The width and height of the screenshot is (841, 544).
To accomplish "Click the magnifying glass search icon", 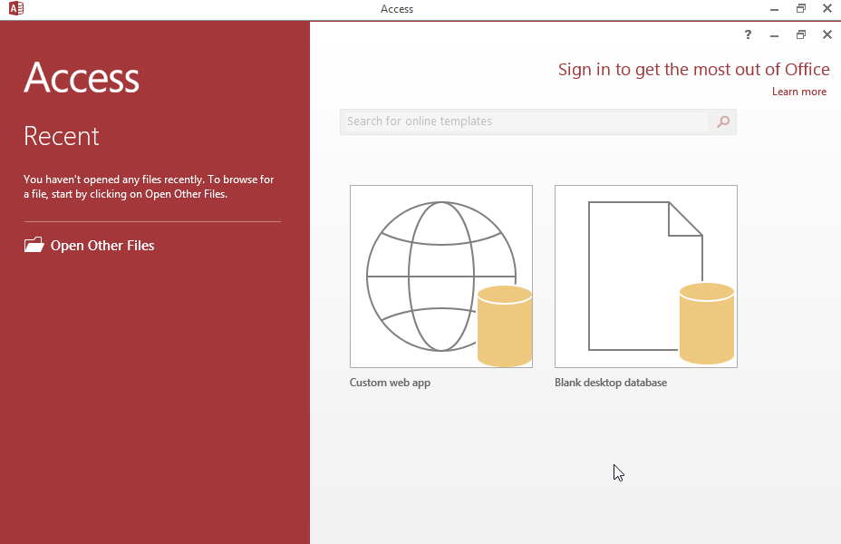I will click(723, 121).
